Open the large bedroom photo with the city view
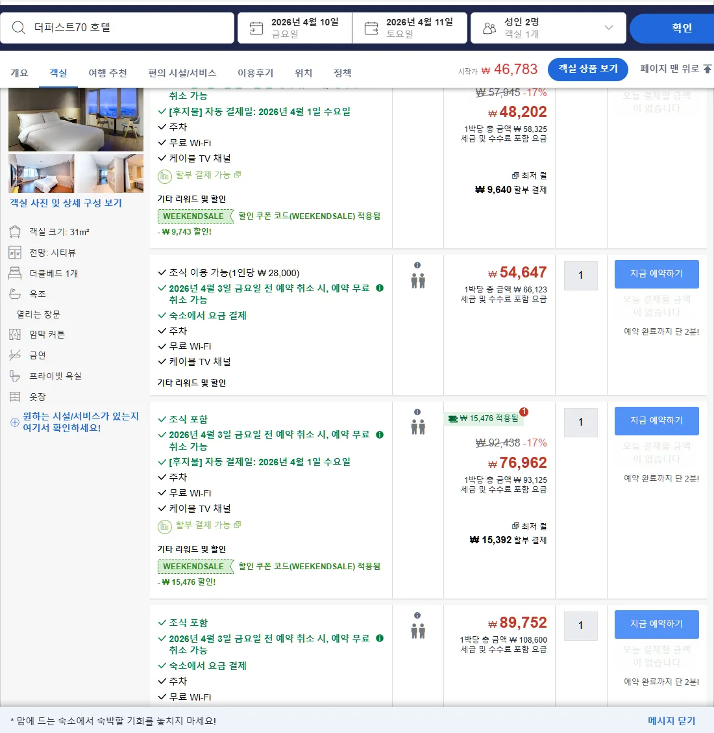 [76, 120]
